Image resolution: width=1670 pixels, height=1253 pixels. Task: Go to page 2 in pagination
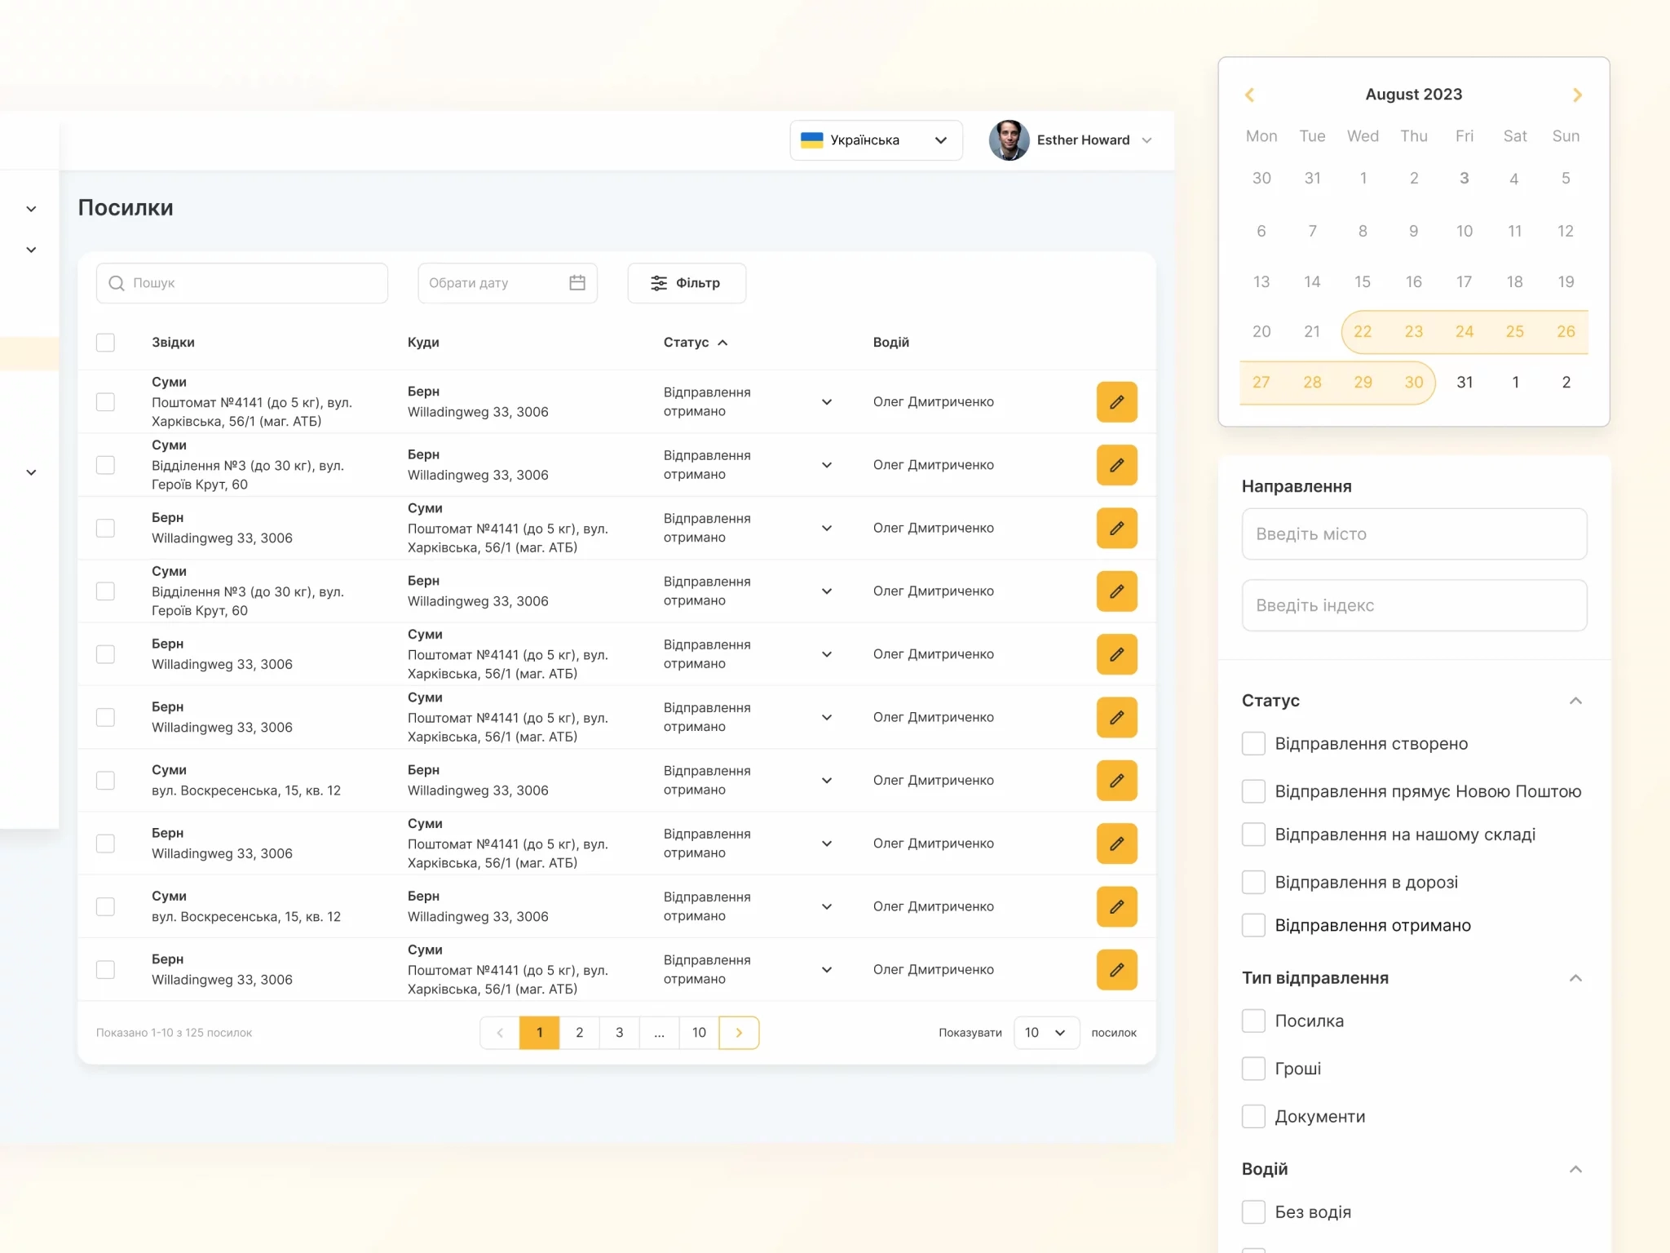pos(579,1033)
